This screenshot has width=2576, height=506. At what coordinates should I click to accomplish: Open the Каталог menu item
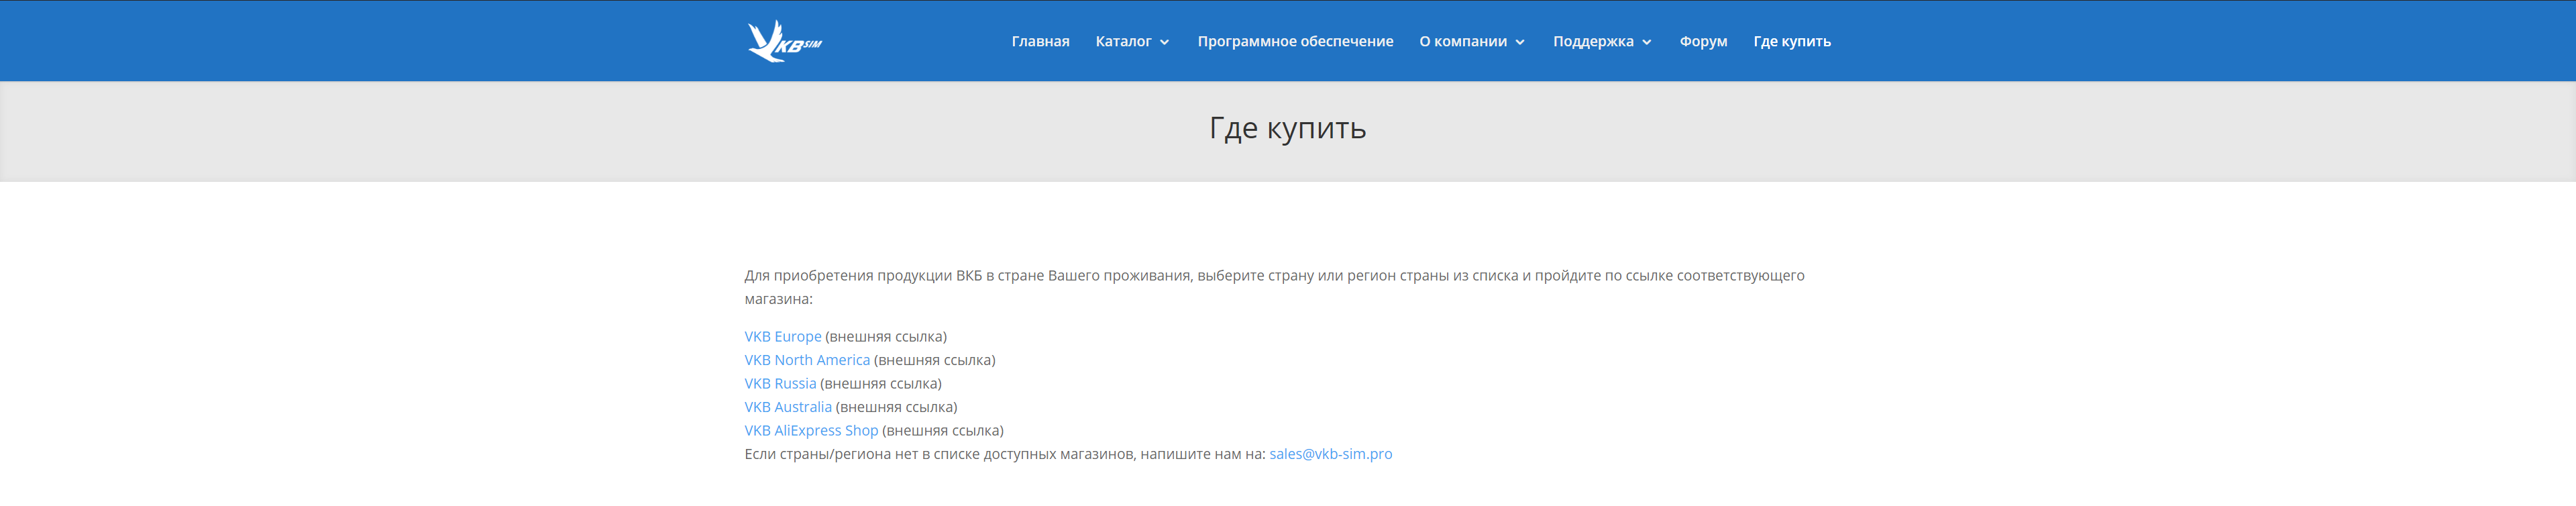(1123, 41)
